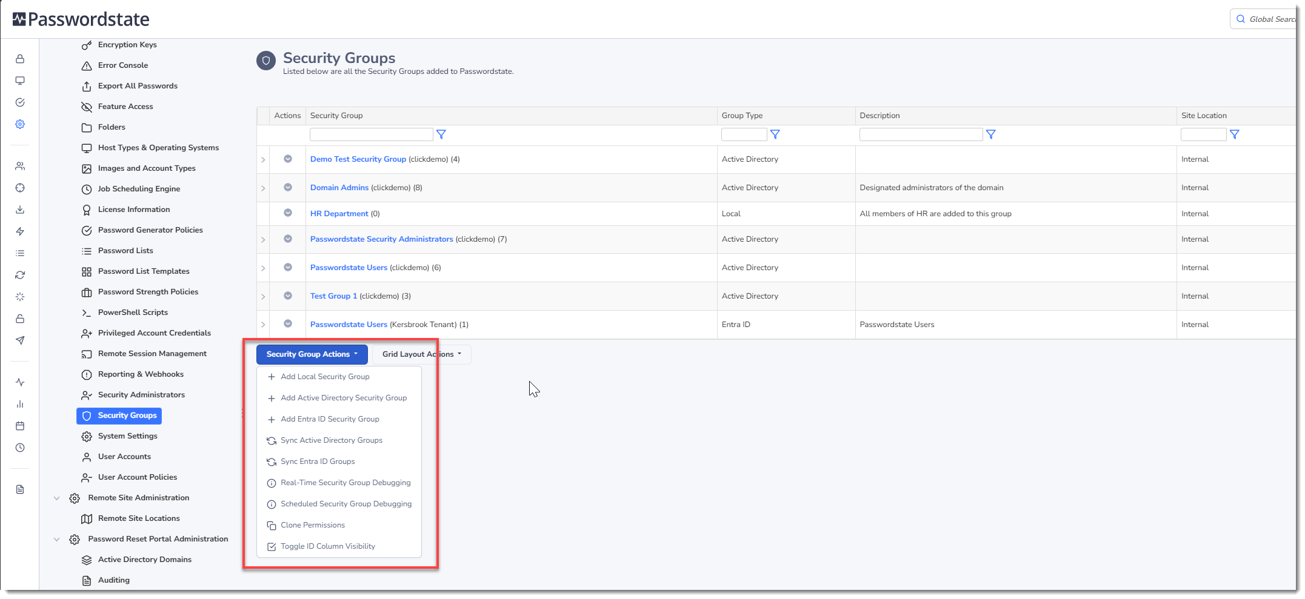The height and width of the screenshot is (599, 1305).
Task: Open actions menu icon for Test Group 1
Action: pos(288,296)
